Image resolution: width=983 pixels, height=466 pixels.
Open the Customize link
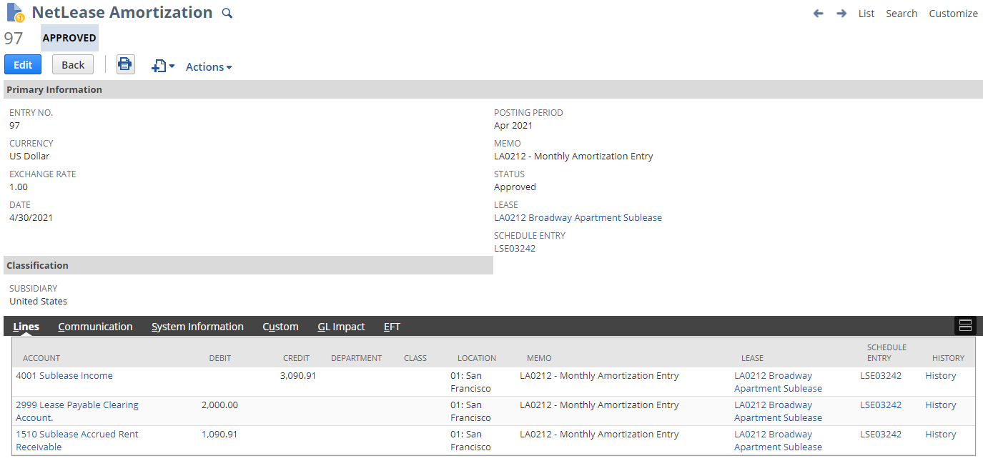(953, 14)
